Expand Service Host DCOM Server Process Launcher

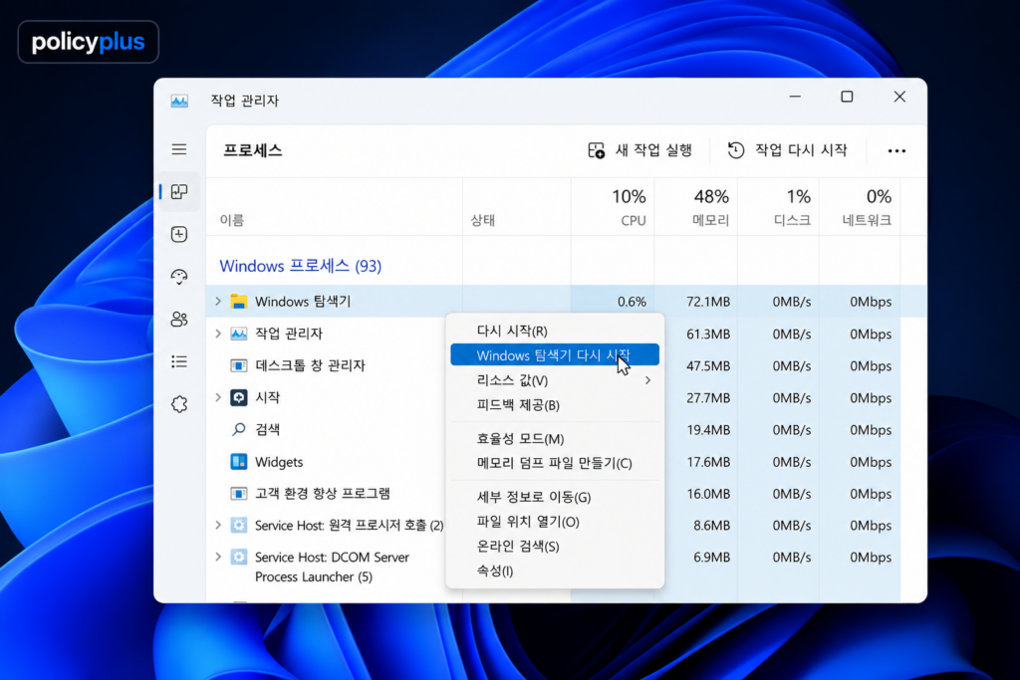(x=218, y=557)
